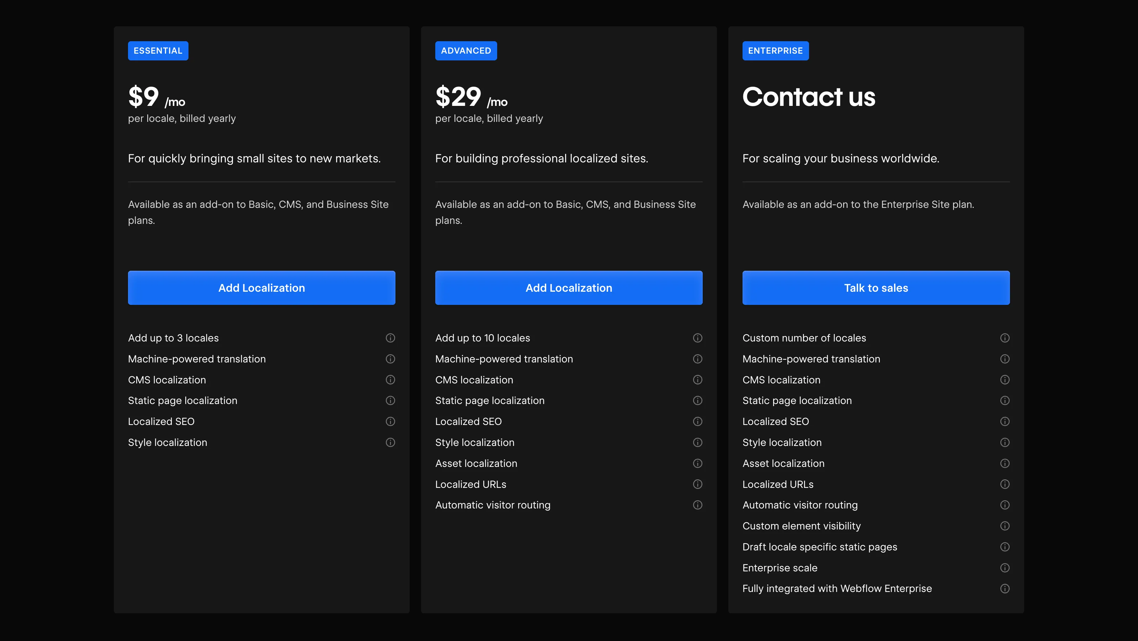Image resolution: width=1138 pixels, height=641 pixels.
Task: Click Add Localization button in Essential plan
Action: tap(261, 288)
